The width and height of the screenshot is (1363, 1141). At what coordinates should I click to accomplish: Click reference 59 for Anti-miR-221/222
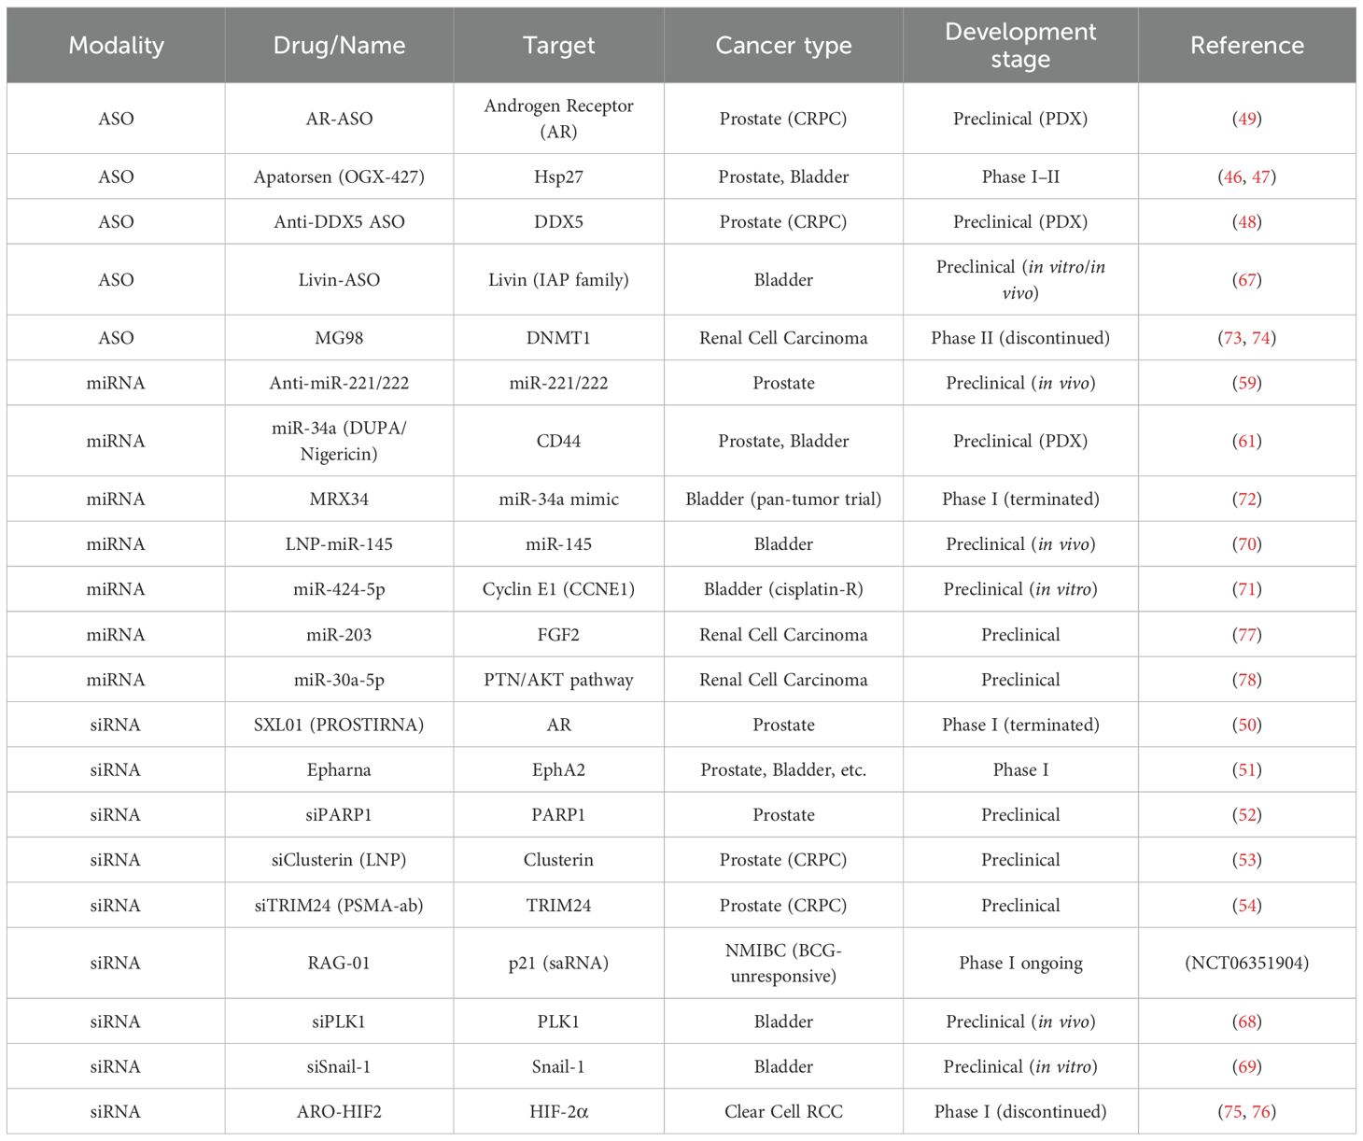point(1247,383)
